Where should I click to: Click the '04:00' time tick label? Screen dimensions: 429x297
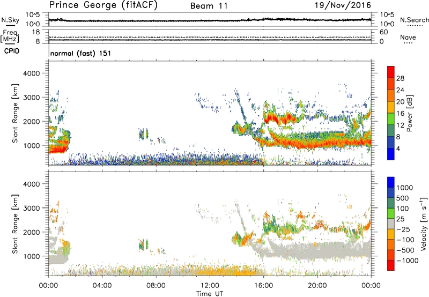click(x=102, y=286)
